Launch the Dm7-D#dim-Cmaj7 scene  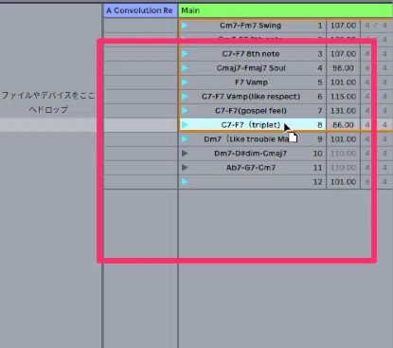185,154
